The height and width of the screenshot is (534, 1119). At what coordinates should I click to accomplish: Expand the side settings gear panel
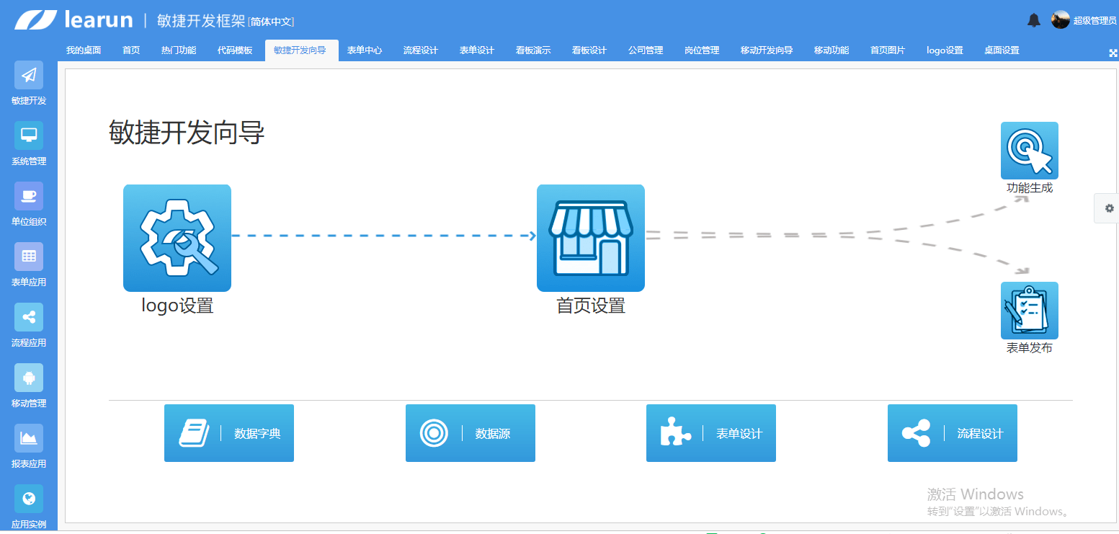(x=1109, y=208)
